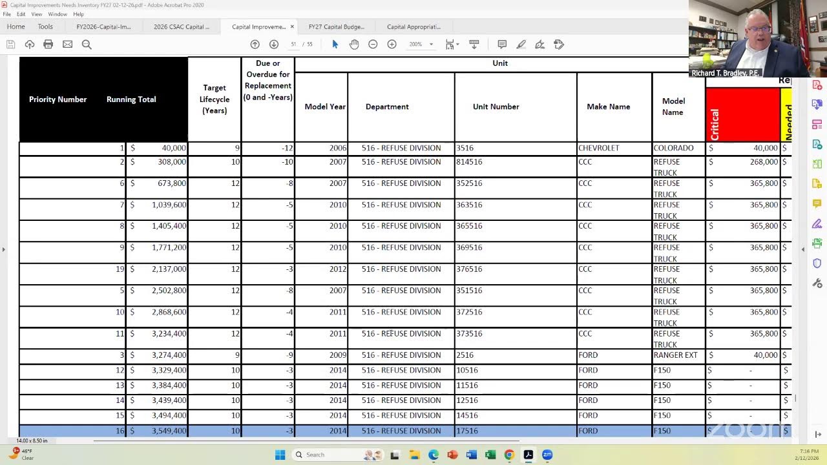The image size is (827, 465).
Task: Open Fill & Sign tool in right pane
Action: click(x=817, y=224)
